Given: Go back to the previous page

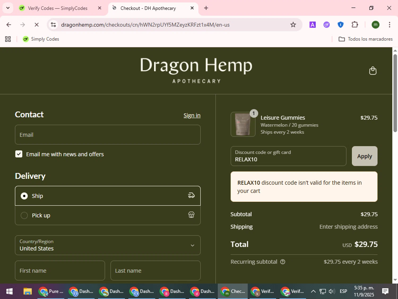Looking at the screenshot, I should [9, 25].
